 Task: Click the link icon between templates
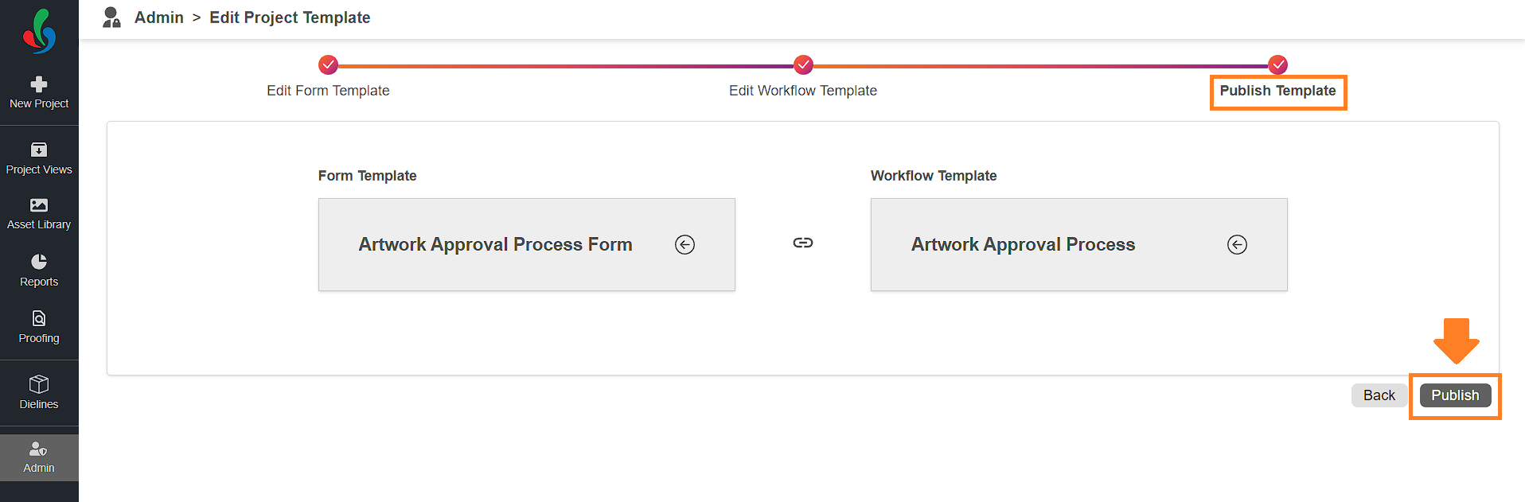coord(803,243)
